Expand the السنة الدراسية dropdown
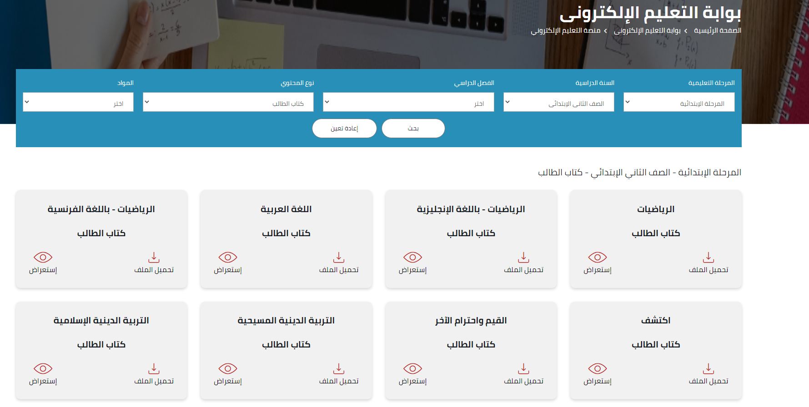The image size is (809, 407). coord(558,102)
